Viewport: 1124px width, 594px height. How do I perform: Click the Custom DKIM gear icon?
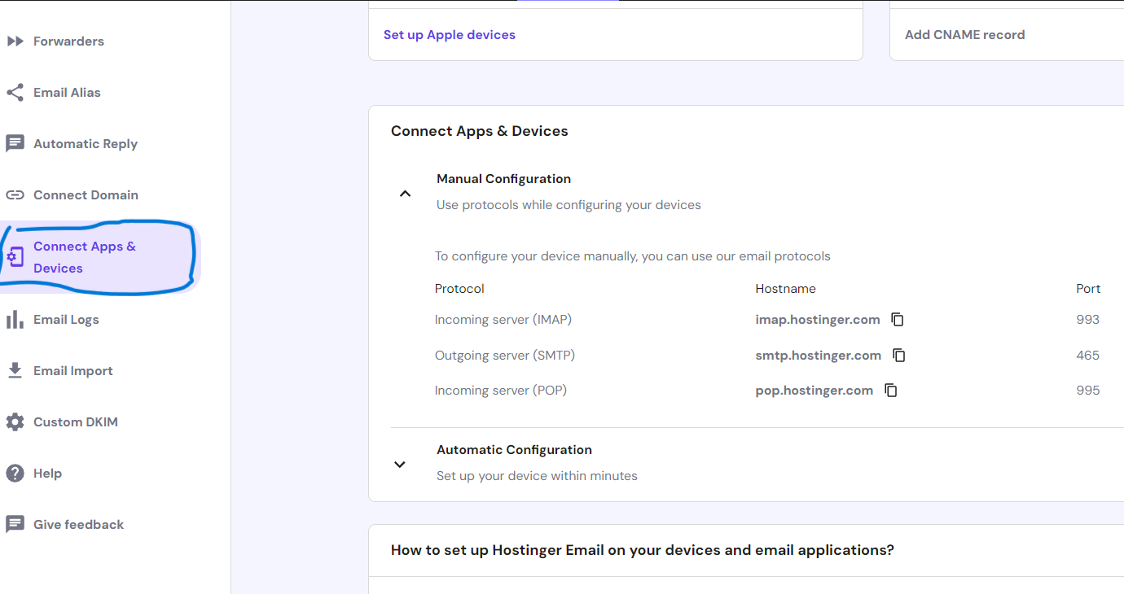tap(15, 422)
